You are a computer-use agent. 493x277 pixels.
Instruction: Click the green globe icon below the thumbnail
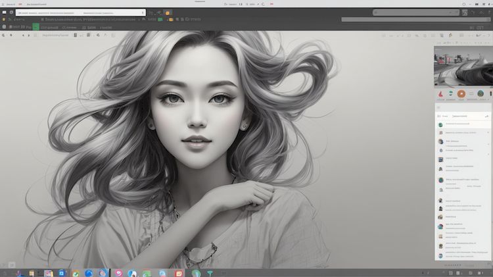point(481,93)
